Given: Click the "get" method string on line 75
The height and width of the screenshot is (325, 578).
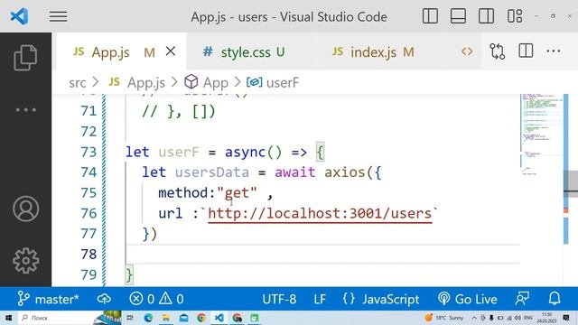Looking at the screenshot, I should 237,192.
